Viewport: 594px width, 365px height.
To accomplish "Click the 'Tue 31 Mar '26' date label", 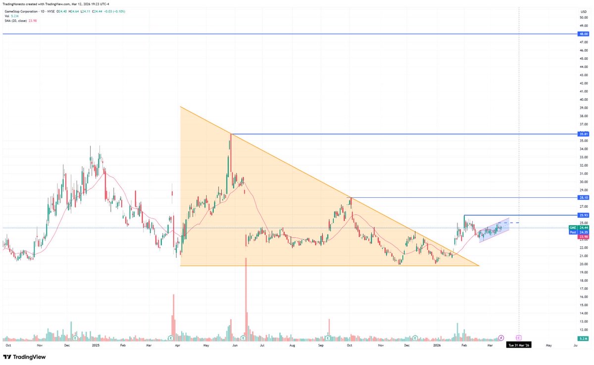I will pos(518,345).
